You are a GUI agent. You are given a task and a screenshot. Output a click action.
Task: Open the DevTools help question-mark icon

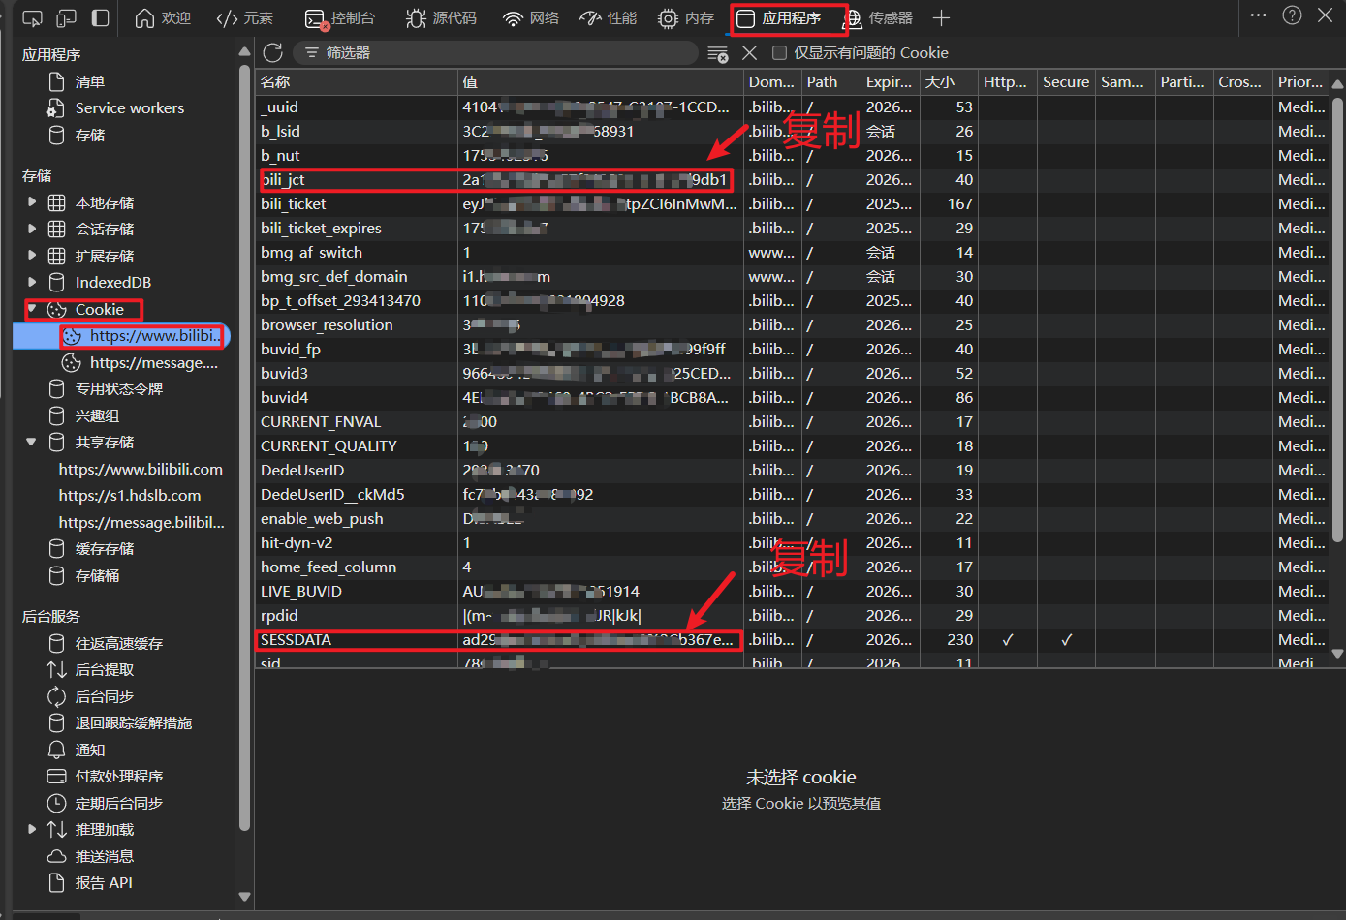[x=1292, y=15]
